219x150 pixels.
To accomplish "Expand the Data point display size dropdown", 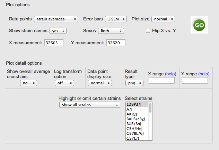I will coord(100,83).
